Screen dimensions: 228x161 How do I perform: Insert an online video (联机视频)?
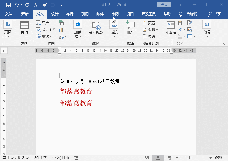pos(96,26)
